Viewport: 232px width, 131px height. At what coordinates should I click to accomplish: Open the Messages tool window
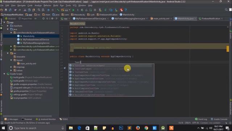click(x=11, y=119)
